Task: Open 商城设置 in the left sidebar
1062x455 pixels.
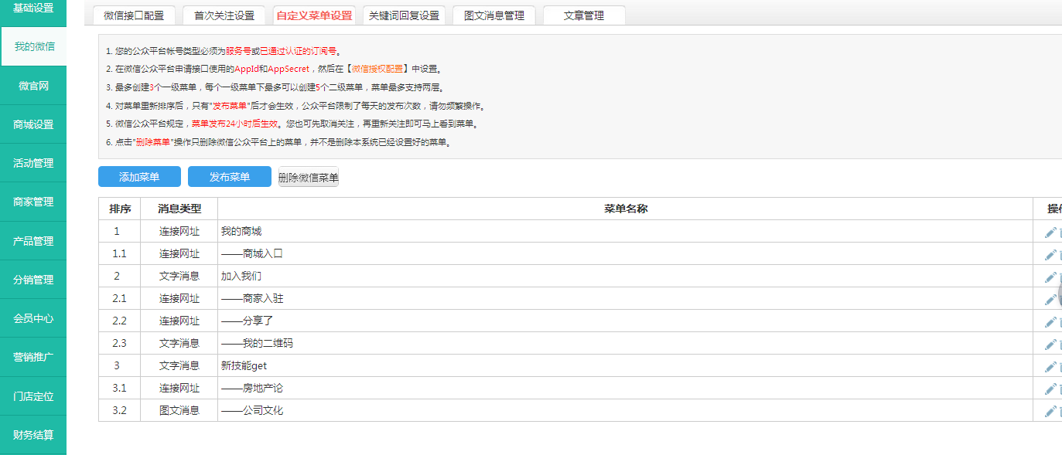Action: click(33, 124)
